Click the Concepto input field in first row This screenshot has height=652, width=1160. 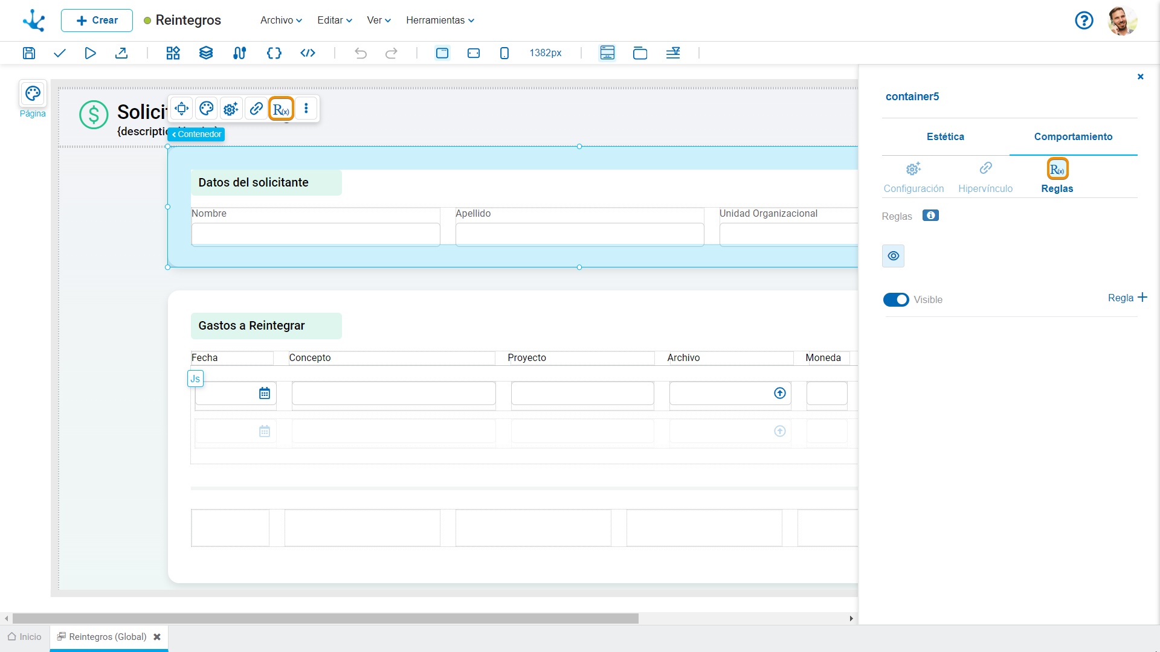(394, 394)
